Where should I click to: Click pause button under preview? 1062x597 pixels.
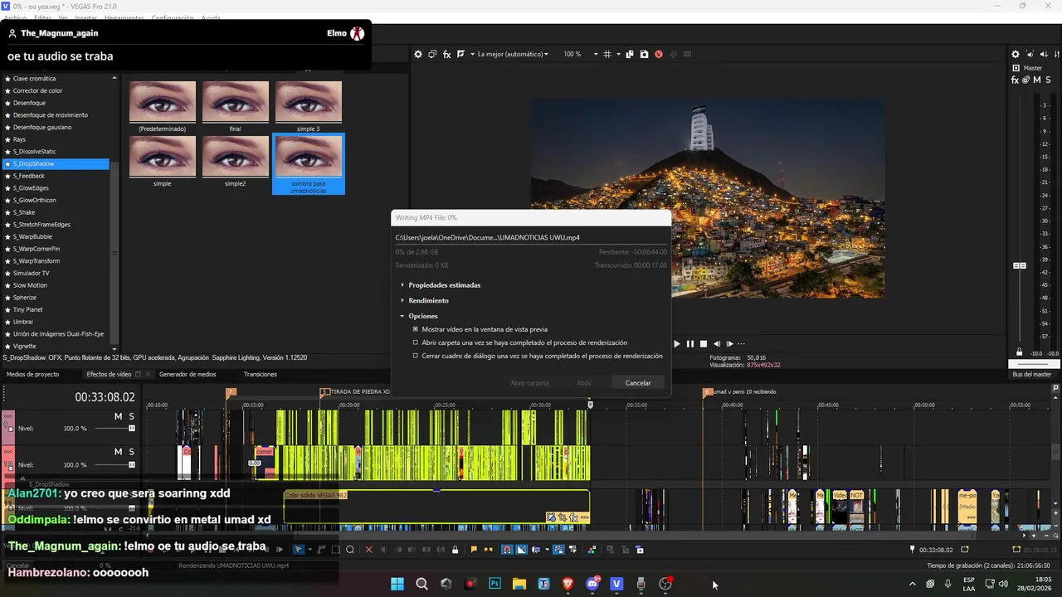click(690, 343)
